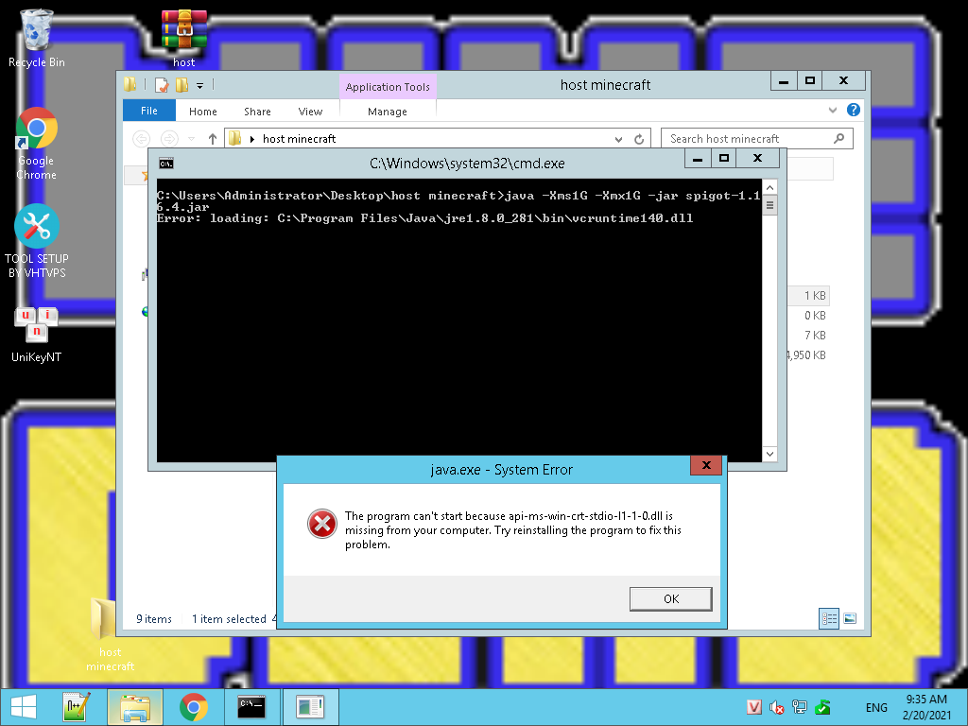Switch to the cmd taskbar button
The width and height of the screenshot is (968, 726).
click(251, 707)
